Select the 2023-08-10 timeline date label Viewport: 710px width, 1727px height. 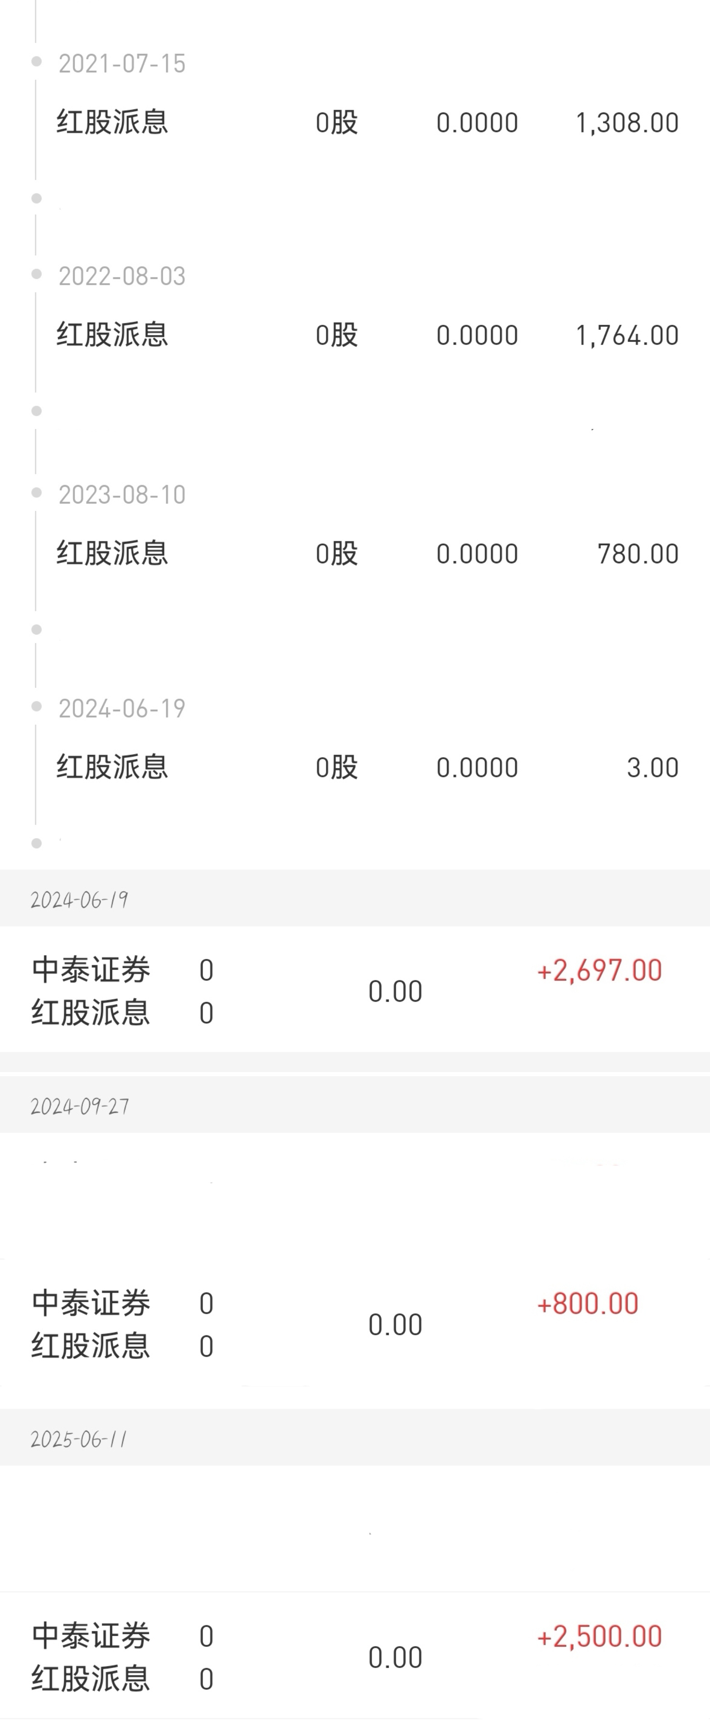coord(121,495)
